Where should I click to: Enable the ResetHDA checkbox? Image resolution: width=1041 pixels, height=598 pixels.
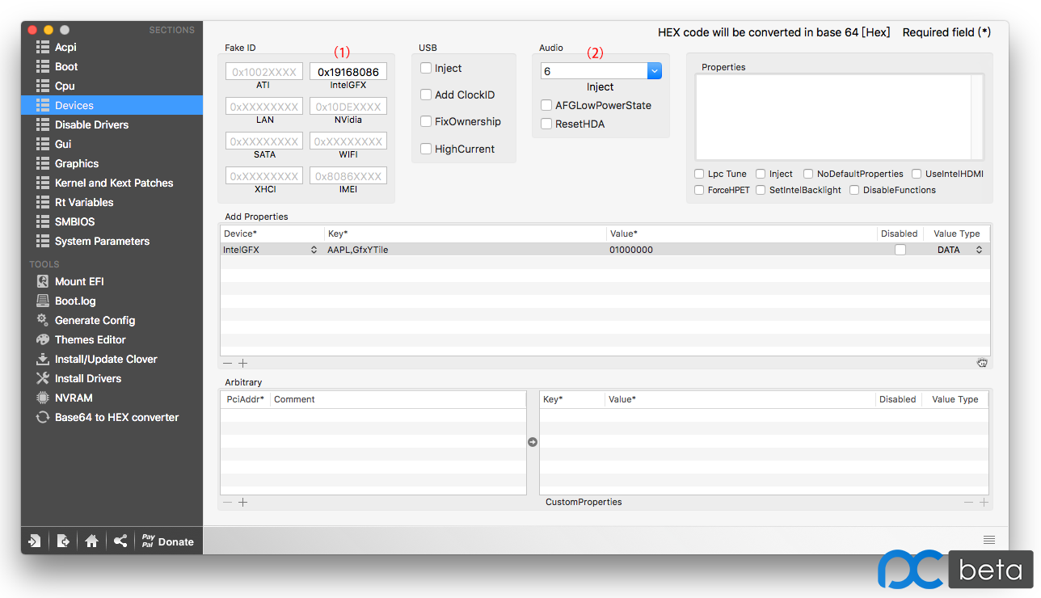point(546,124)
